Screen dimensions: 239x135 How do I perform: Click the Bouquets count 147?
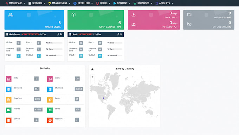[x=37, y=89]
